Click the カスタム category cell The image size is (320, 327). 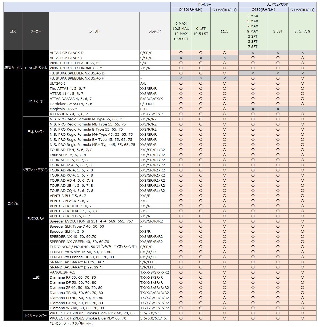(13, 203)
